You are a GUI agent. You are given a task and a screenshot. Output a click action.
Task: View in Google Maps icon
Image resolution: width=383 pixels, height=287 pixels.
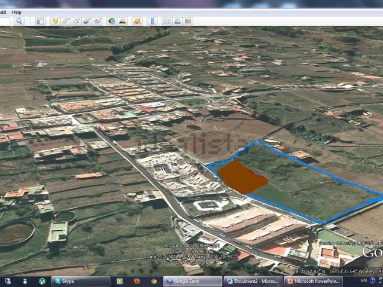(x=188, y=21)
